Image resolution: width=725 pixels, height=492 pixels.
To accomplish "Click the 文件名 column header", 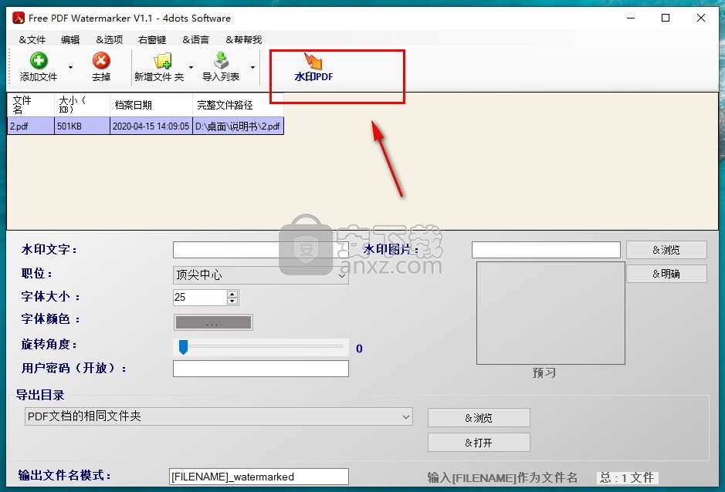I will [31, 105].
